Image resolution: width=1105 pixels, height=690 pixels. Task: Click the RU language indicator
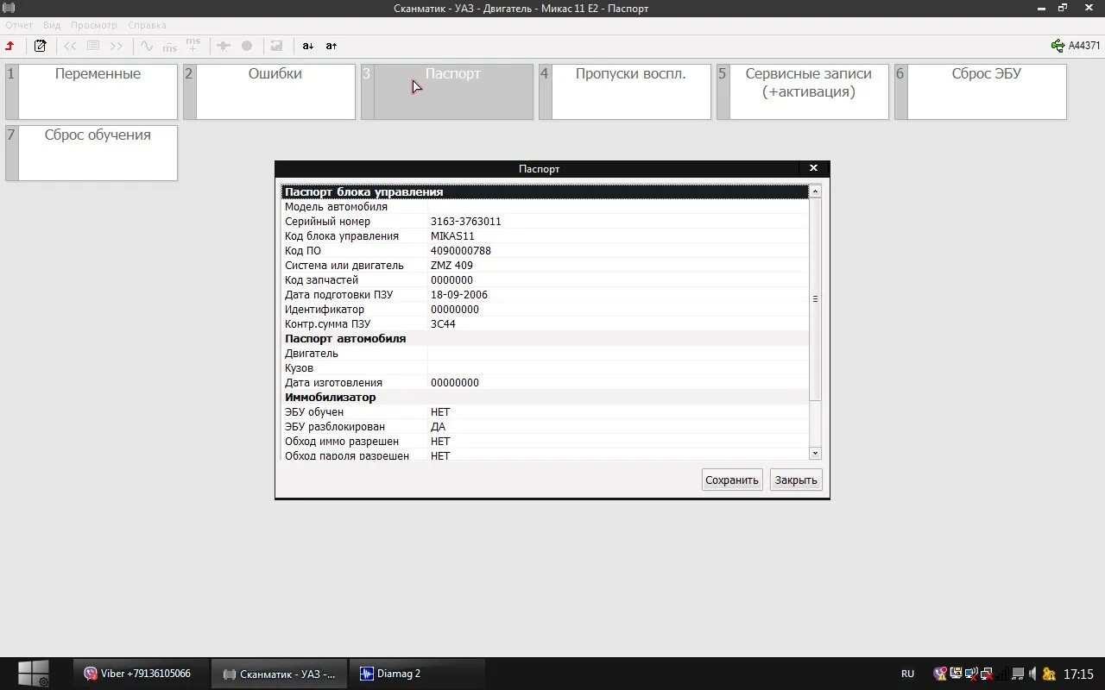[x=907, y=674]
